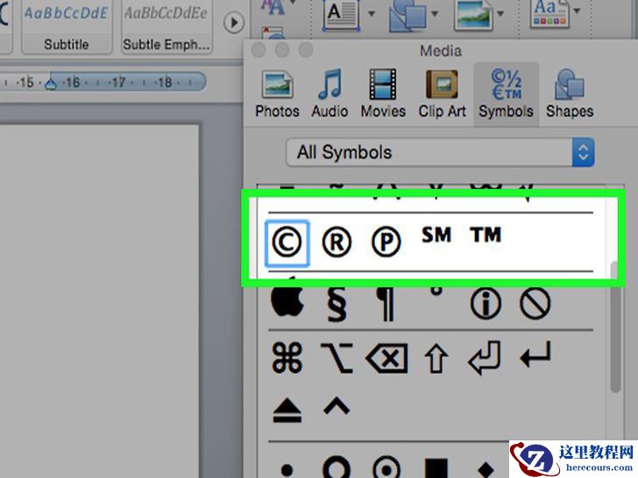638x478 pixels.
Task: Insert the small bullet dot symbol
Action: [287, 470]
